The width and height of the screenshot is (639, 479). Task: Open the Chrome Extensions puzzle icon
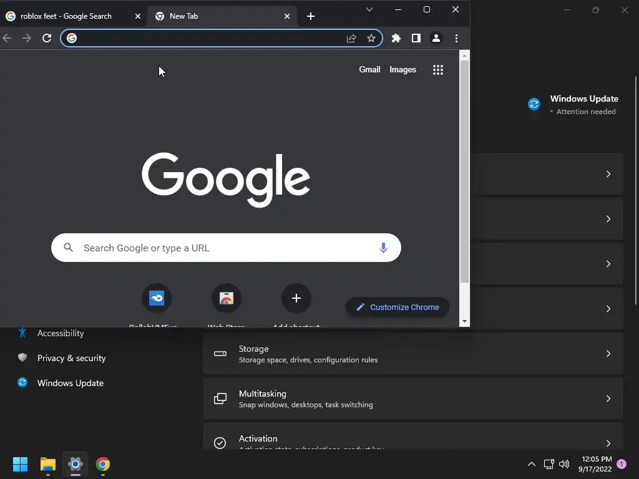[396, 38]
